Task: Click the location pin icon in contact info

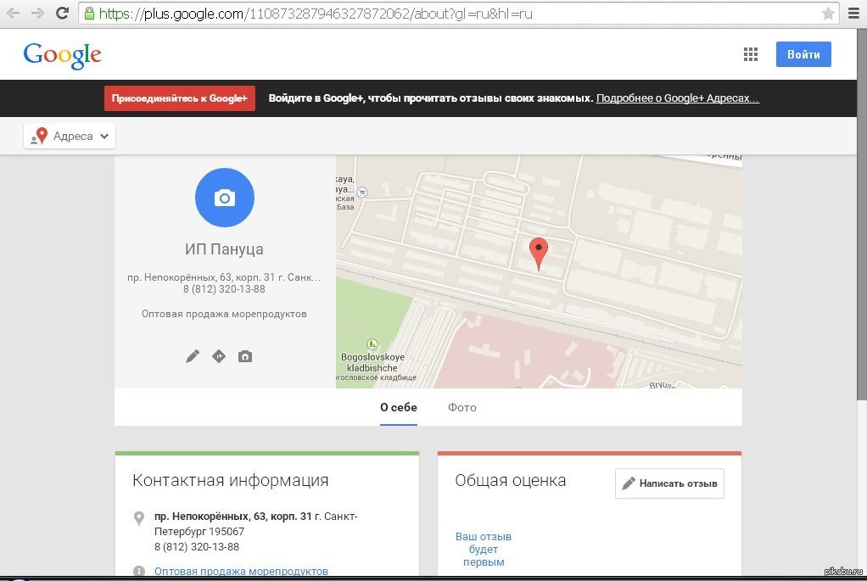Action: tap(139, 518)
